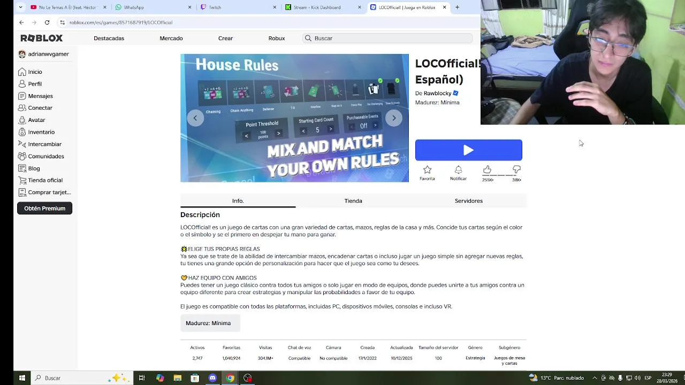Open File Explorer from the taskbar
Viewport: 685px width, 385px height.
tap(178, 378)
